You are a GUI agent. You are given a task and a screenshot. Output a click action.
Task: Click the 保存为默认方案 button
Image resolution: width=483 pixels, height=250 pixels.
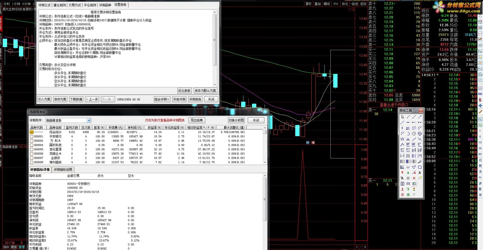[x=205, y=91]
